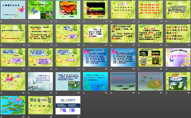This screenshot has height=118, width=191.
Task: Click the animation star icon under slide 2
Action: pos(29,22)
